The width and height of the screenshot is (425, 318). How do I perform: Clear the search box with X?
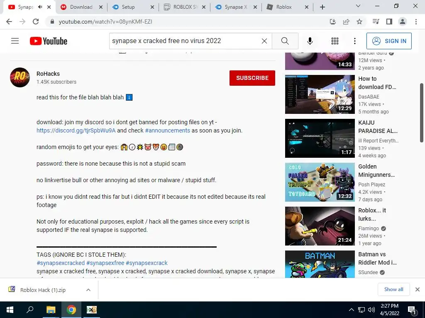click(x=264, y=41)
